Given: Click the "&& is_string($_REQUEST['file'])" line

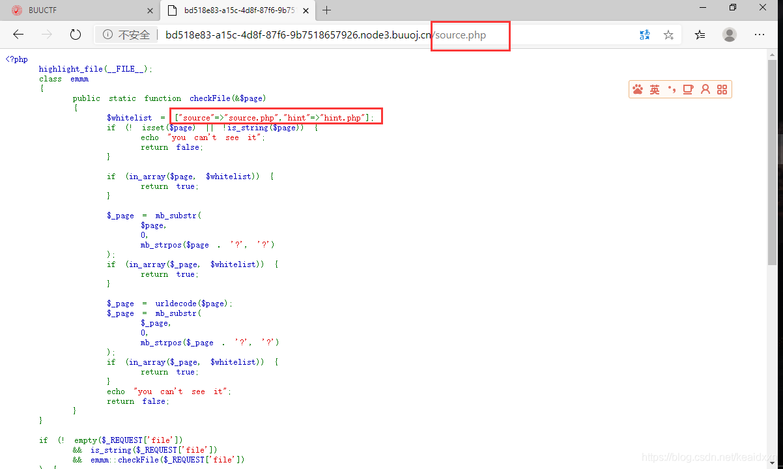Looking at the screenshot, I should click(x=145, y=450).
